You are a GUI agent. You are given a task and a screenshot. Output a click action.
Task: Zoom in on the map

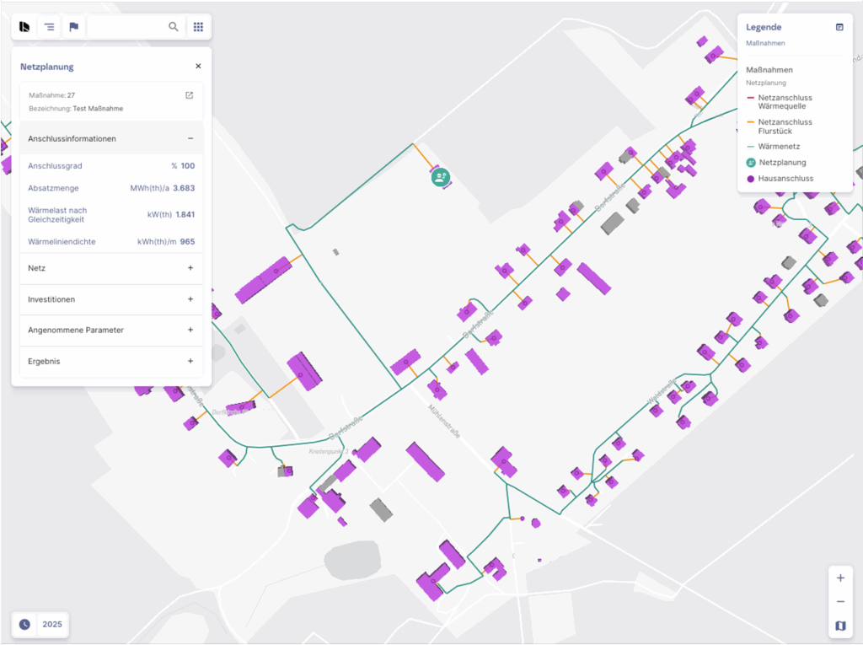click(x=840, y=578)
